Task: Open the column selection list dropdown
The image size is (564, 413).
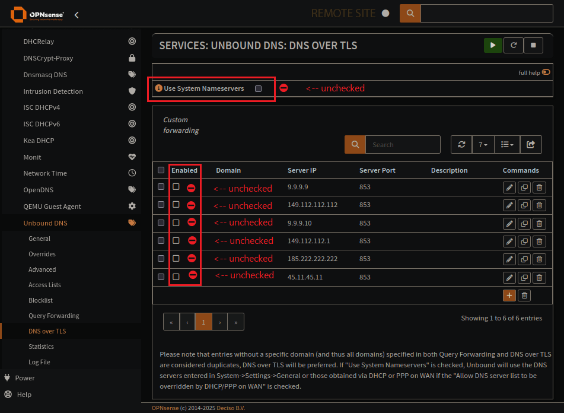Action: [x=507, y=145]
